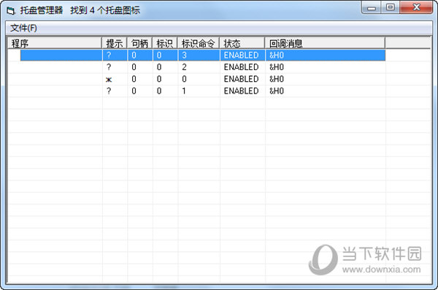Minimize the 托盘管理器 window

pyautogui.click(x=372, y=7)
